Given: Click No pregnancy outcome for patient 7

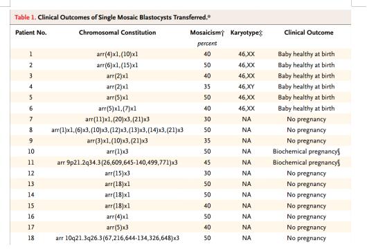Looking at the screenshot, I should coord(306,120).
